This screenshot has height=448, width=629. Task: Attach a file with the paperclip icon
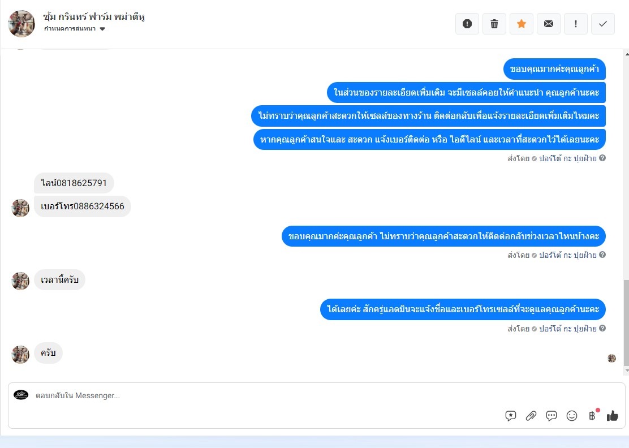(531, 416)
